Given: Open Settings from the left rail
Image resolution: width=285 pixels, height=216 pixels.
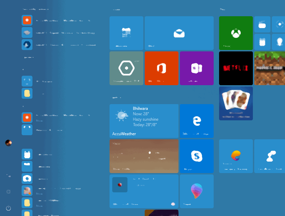Looking at the screenshot, I should pos(8,192).
